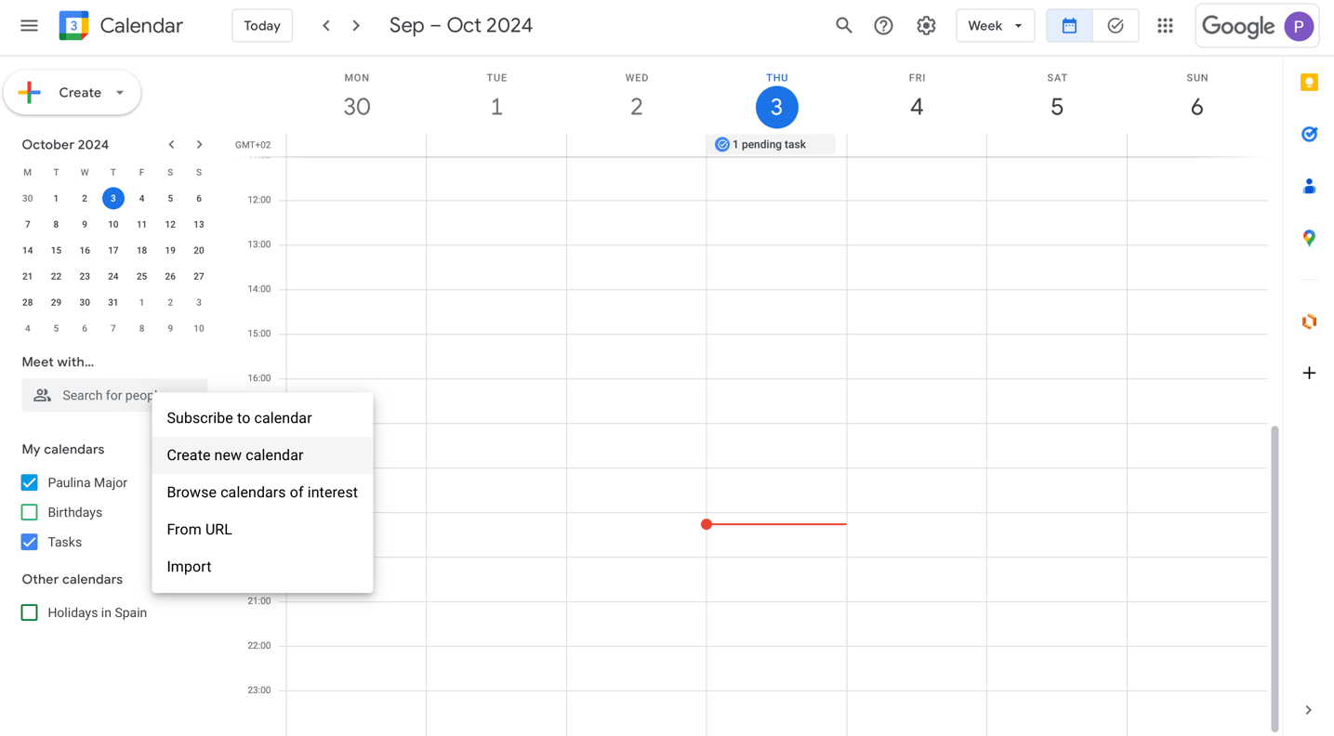Expand the Create button dropdown arrow
The image size is (1334, 736).
[x=120, y=93]
